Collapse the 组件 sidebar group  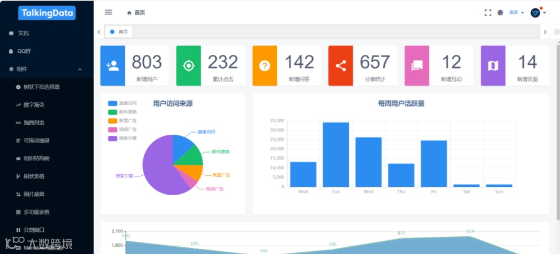(x=47, y=69)
